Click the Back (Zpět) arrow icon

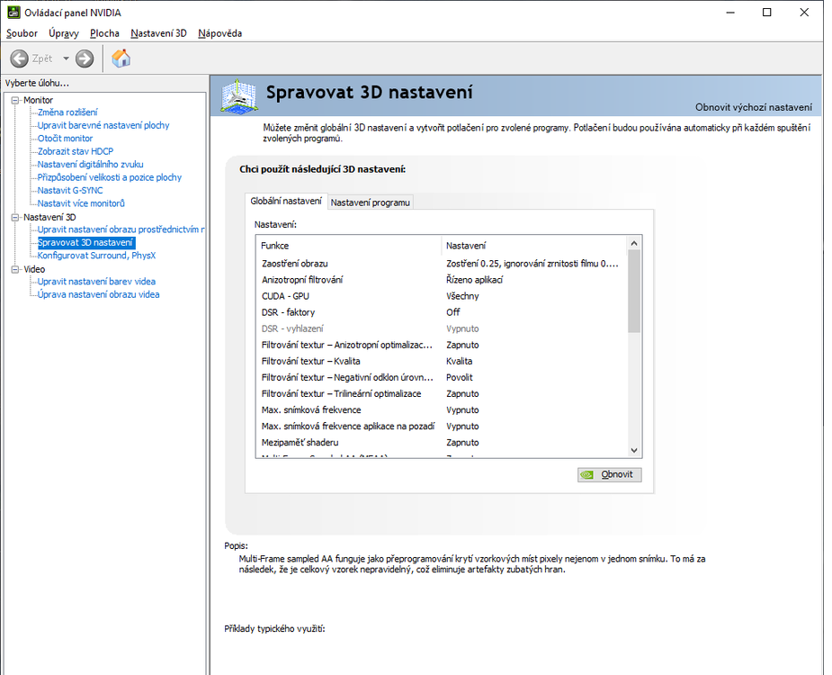point(19,58)
